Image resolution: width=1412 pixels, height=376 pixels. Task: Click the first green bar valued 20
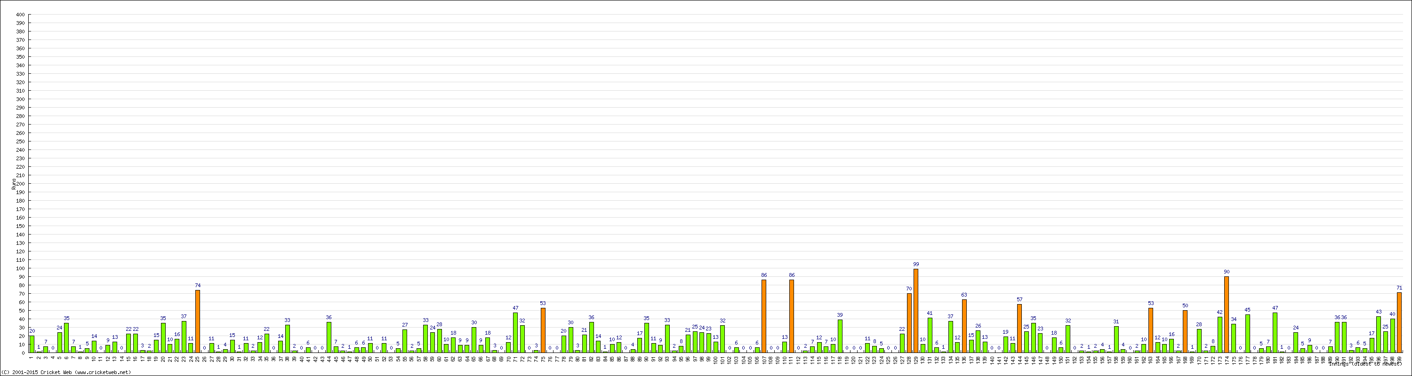pos(32,344)
